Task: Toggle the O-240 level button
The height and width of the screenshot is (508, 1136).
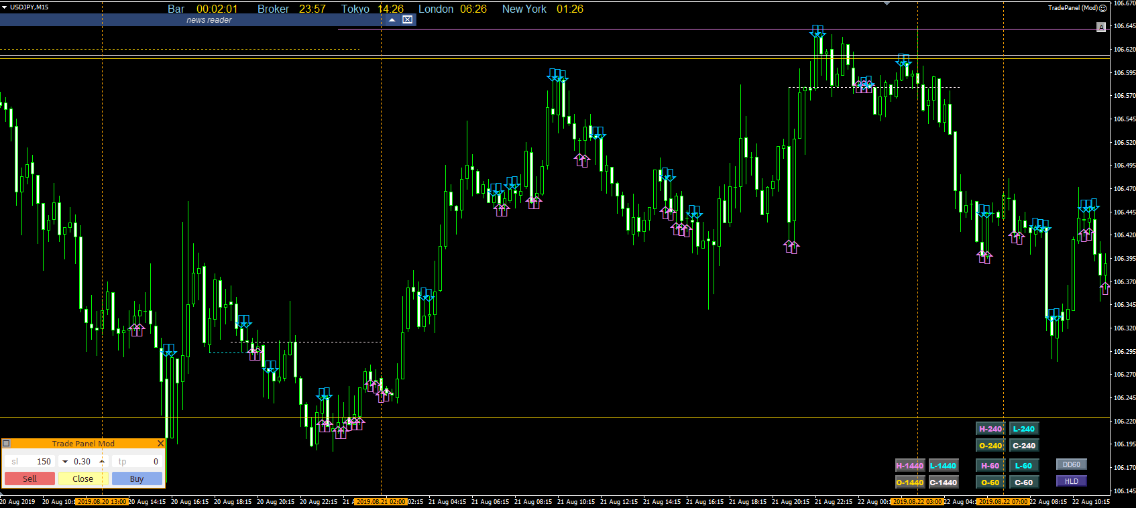Action: [x=990, y=446]
